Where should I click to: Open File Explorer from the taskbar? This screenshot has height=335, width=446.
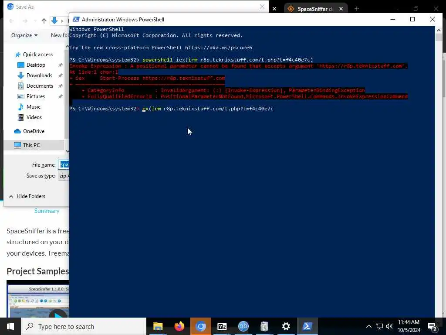pyautogui.click(x=158, y=326)
